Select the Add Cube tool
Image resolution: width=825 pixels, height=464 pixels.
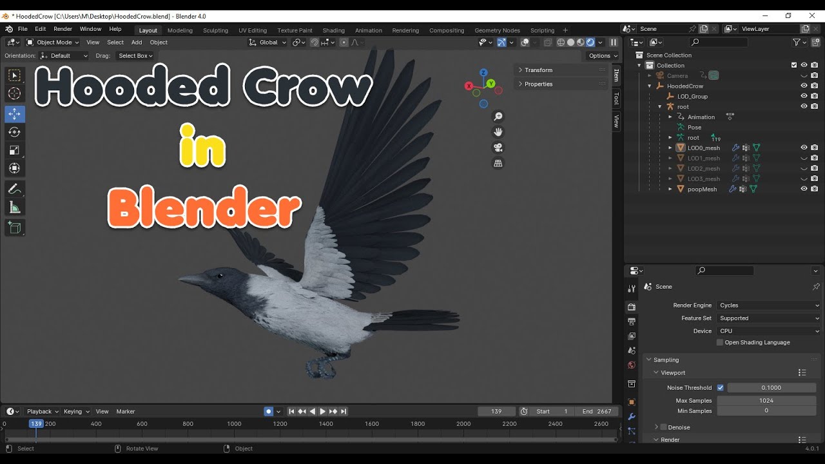[14, 227]
